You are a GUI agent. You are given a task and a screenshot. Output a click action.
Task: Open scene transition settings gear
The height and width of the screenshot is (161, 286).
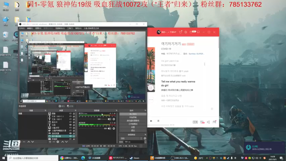(145, 138)
